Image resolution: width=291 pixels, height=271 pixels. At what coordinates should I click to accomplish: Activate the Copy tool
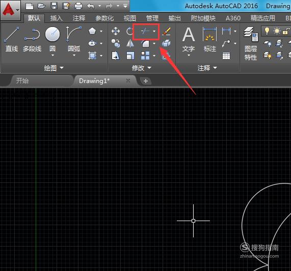pos(116,43)
